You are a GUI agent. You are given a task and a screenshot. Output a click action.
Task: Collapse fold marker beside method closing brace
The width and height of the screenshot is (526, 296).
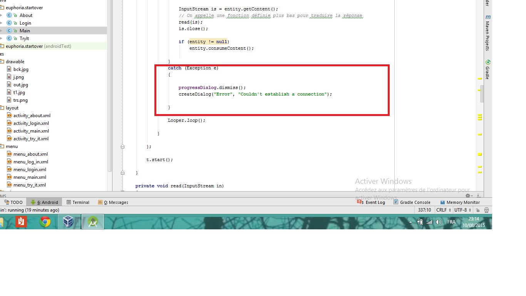point(122,173)
